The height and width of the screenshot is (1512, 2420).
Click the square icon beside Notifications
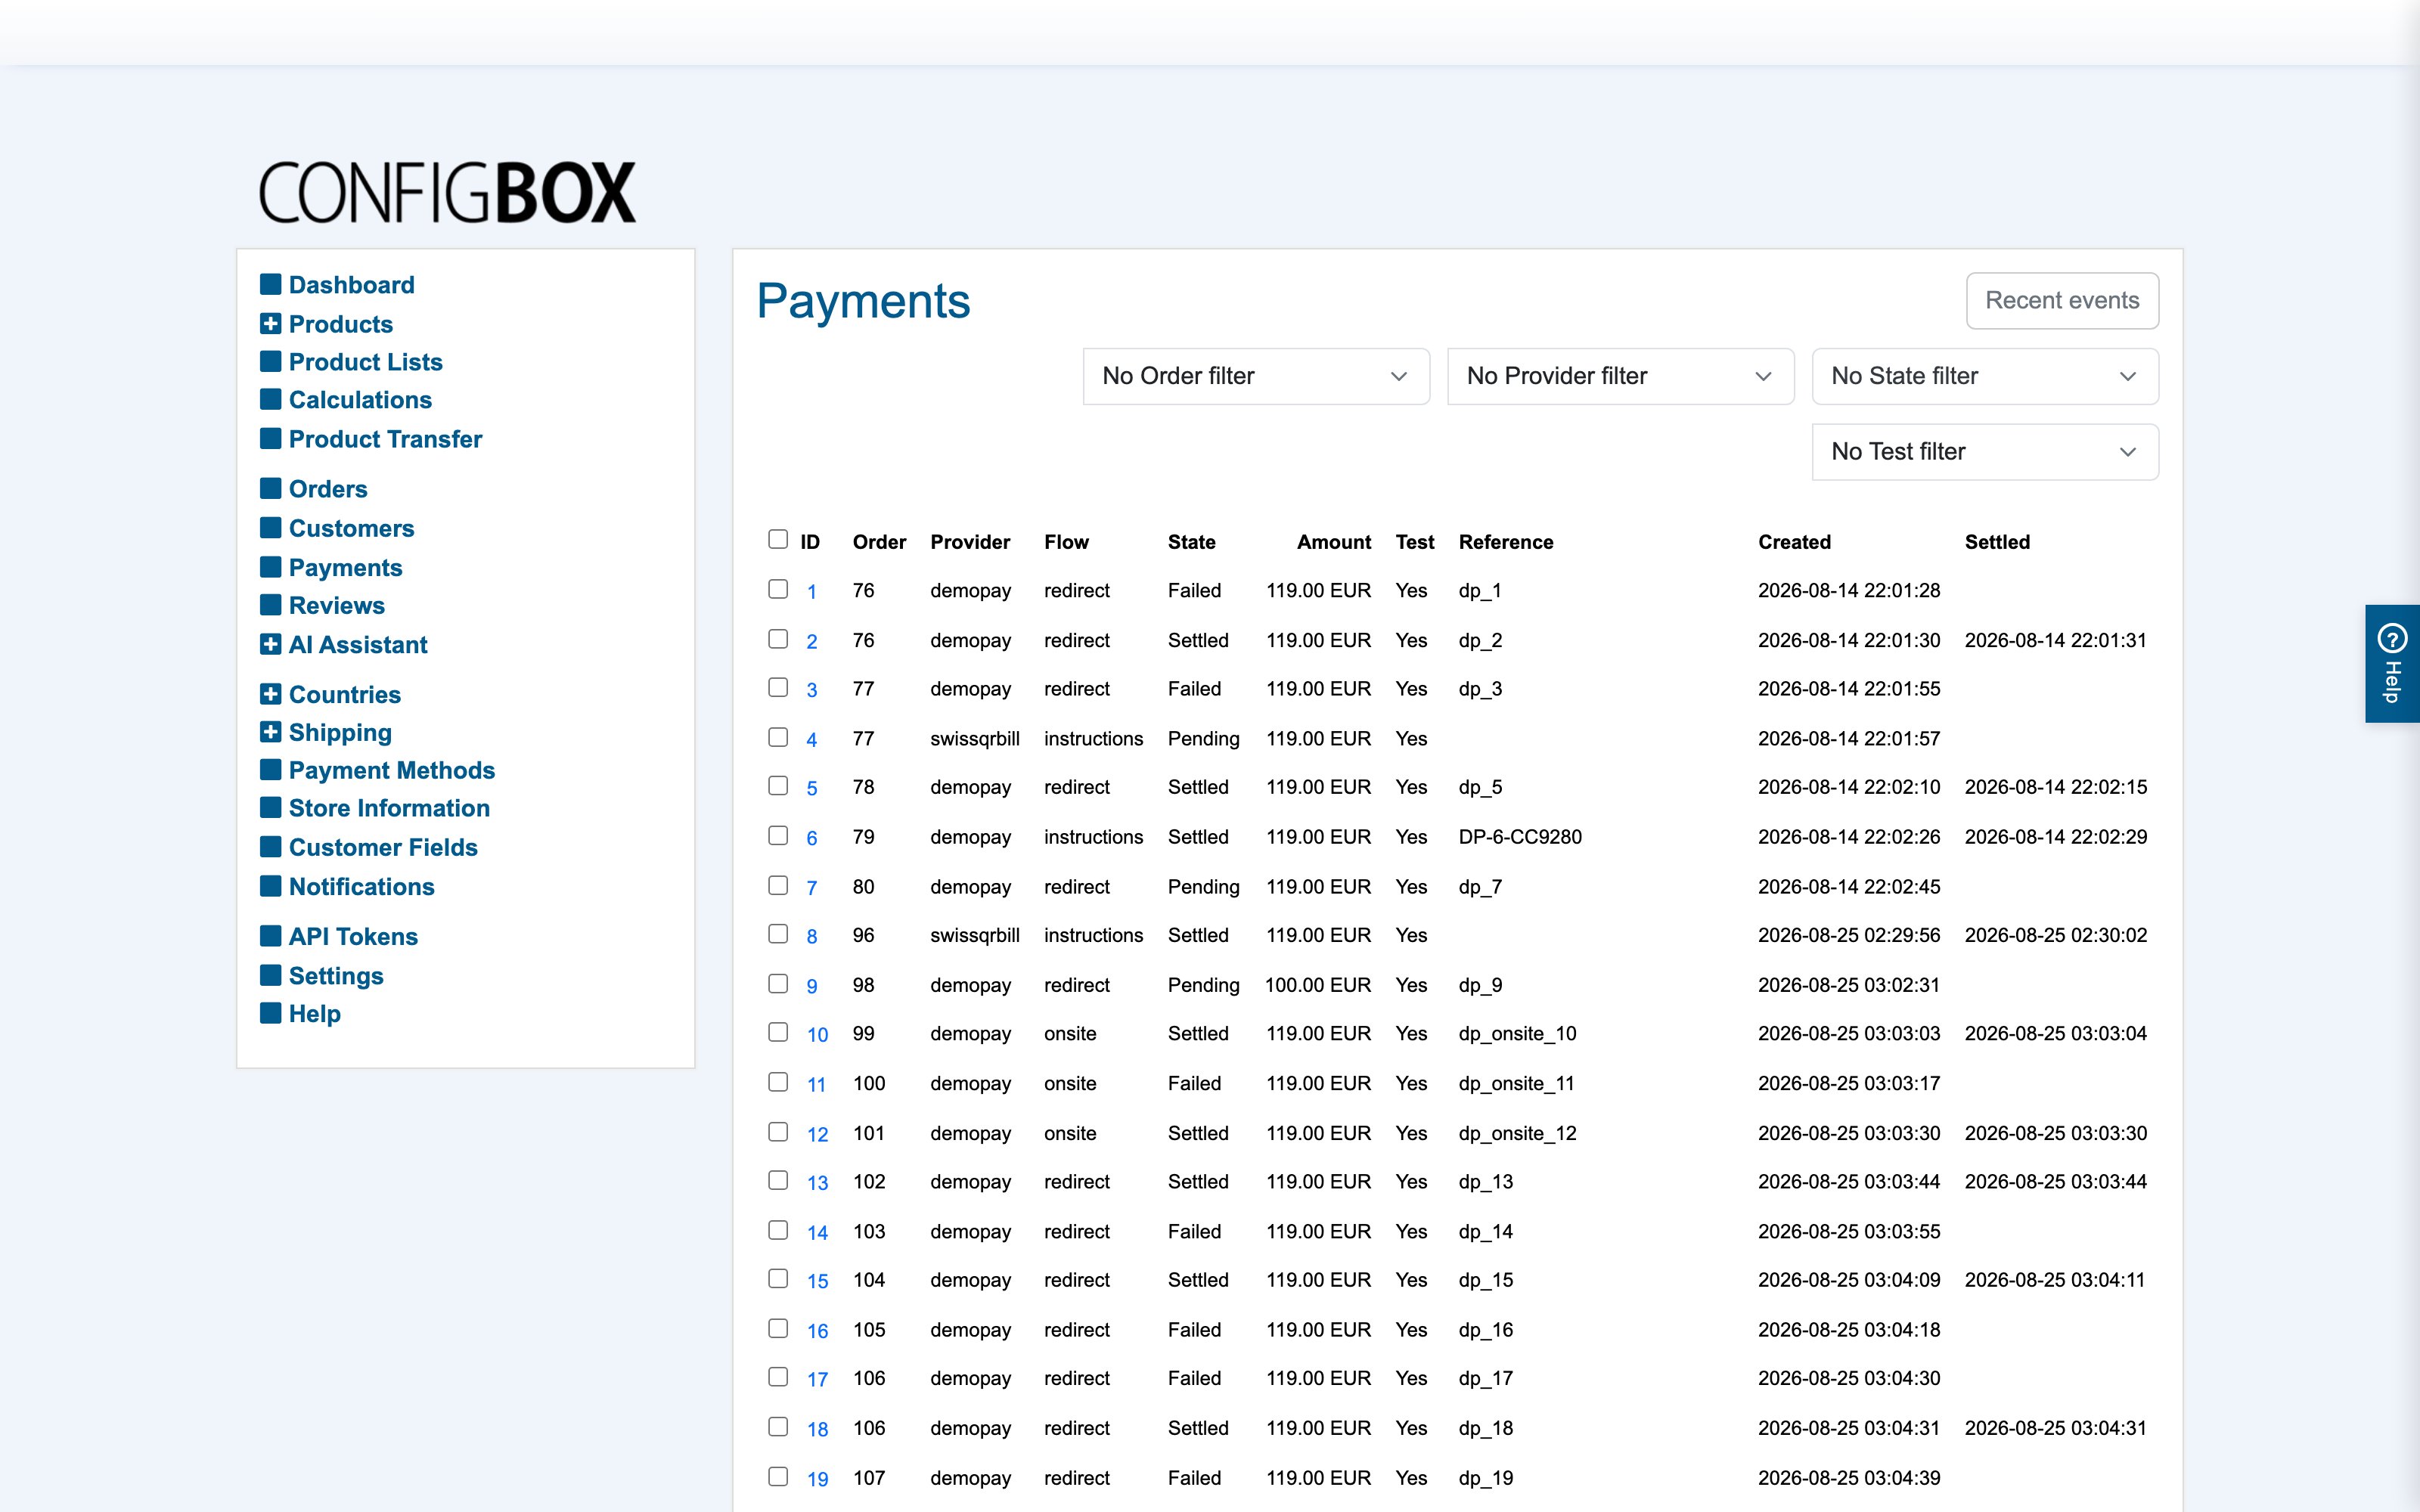pos(270,886)
